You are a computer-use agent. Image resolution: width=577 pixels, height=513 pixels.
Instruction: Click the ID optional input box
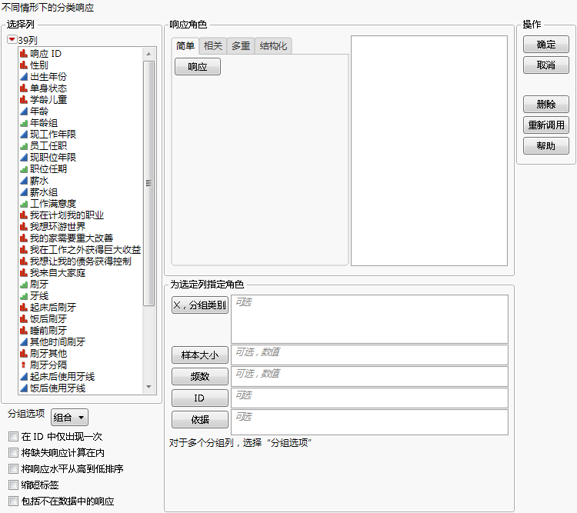[x=369, y=398]
